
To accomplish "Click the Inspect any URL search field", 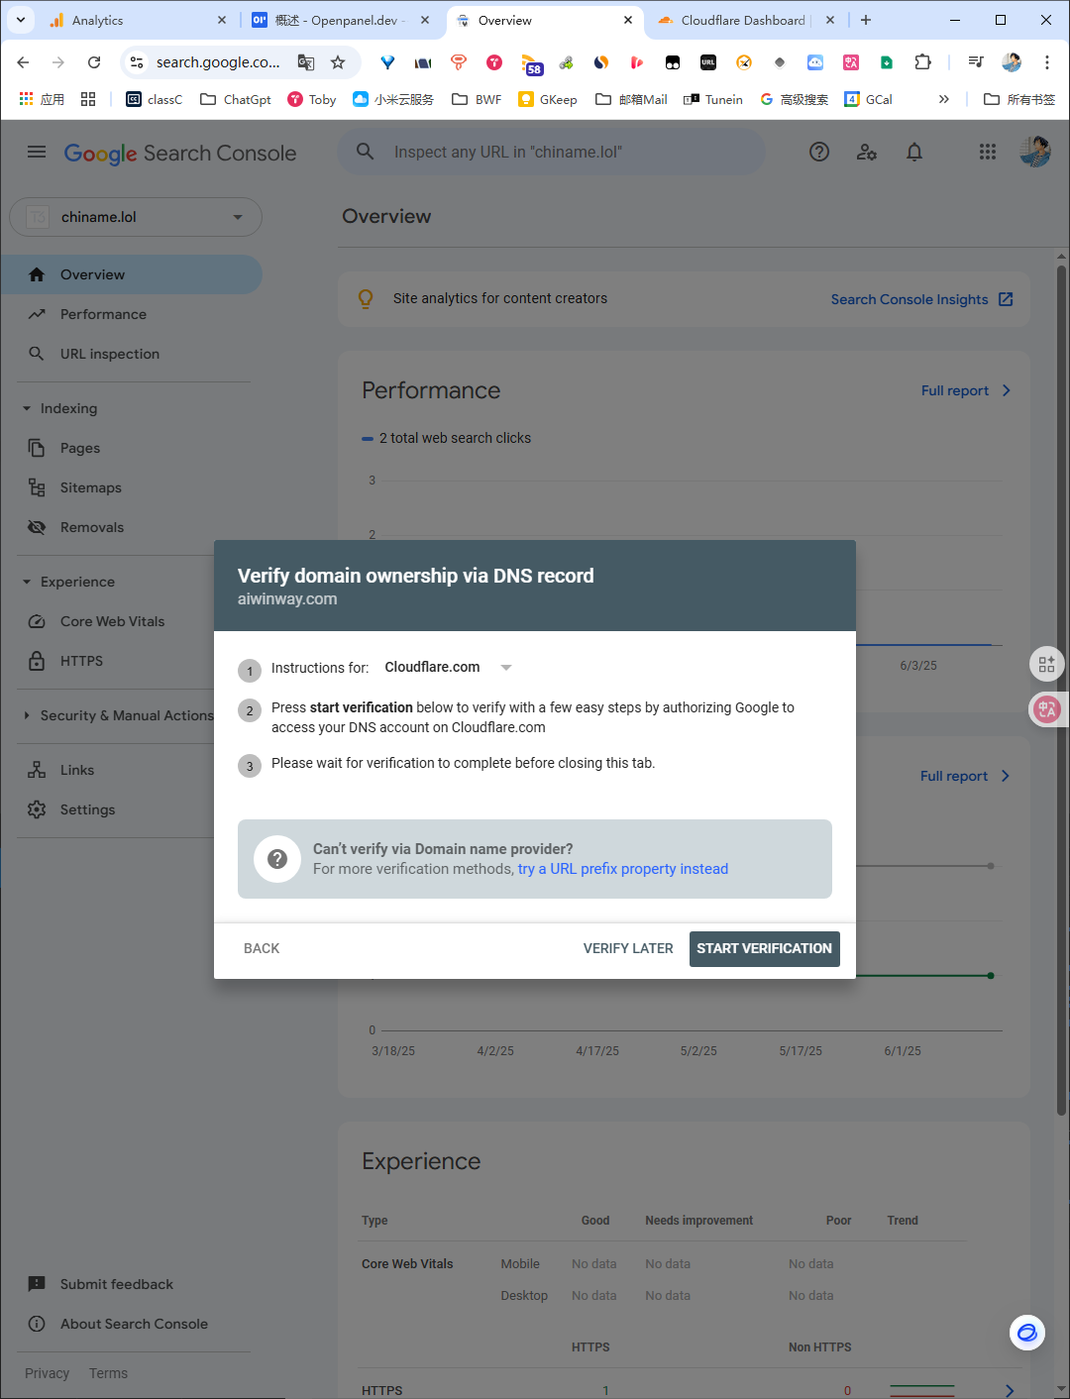I will click(x=551, y=152).
